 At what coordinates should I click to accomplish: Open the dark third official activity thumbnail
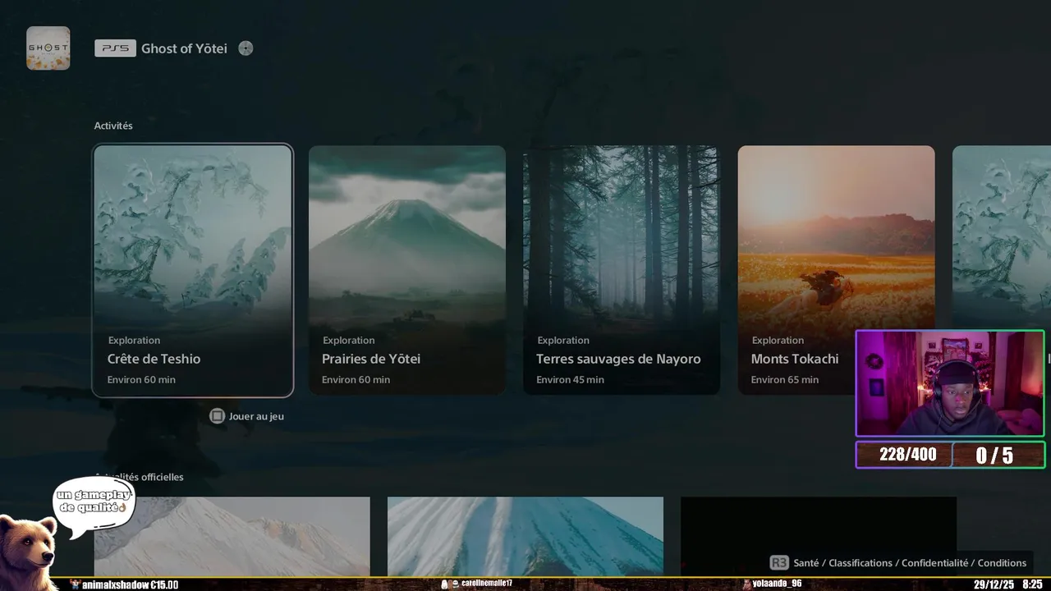click(x=819, y=536)
